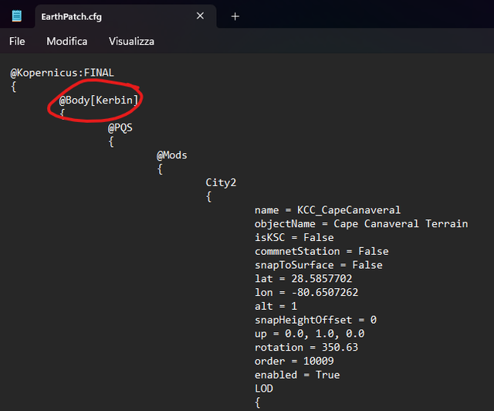The image size is (494, 411).
Task: Click the isKSC = False line
Action: tap(294, 237)
